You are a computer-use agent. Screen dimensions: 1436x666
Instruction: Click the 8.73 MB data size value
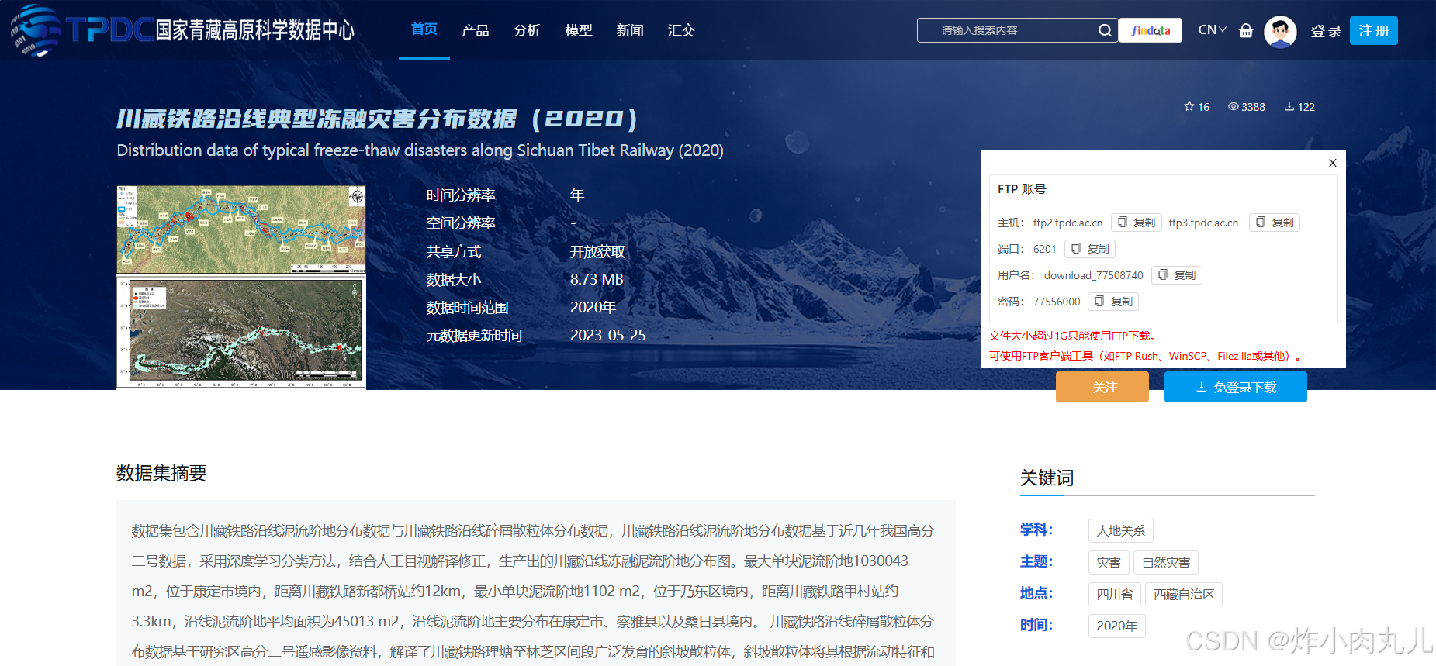597,279
